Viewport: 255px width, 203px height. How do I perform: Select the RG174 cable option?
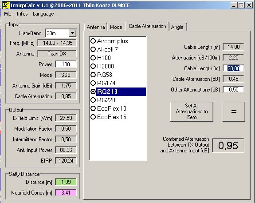pyautogui.click(x=93, y=83)
